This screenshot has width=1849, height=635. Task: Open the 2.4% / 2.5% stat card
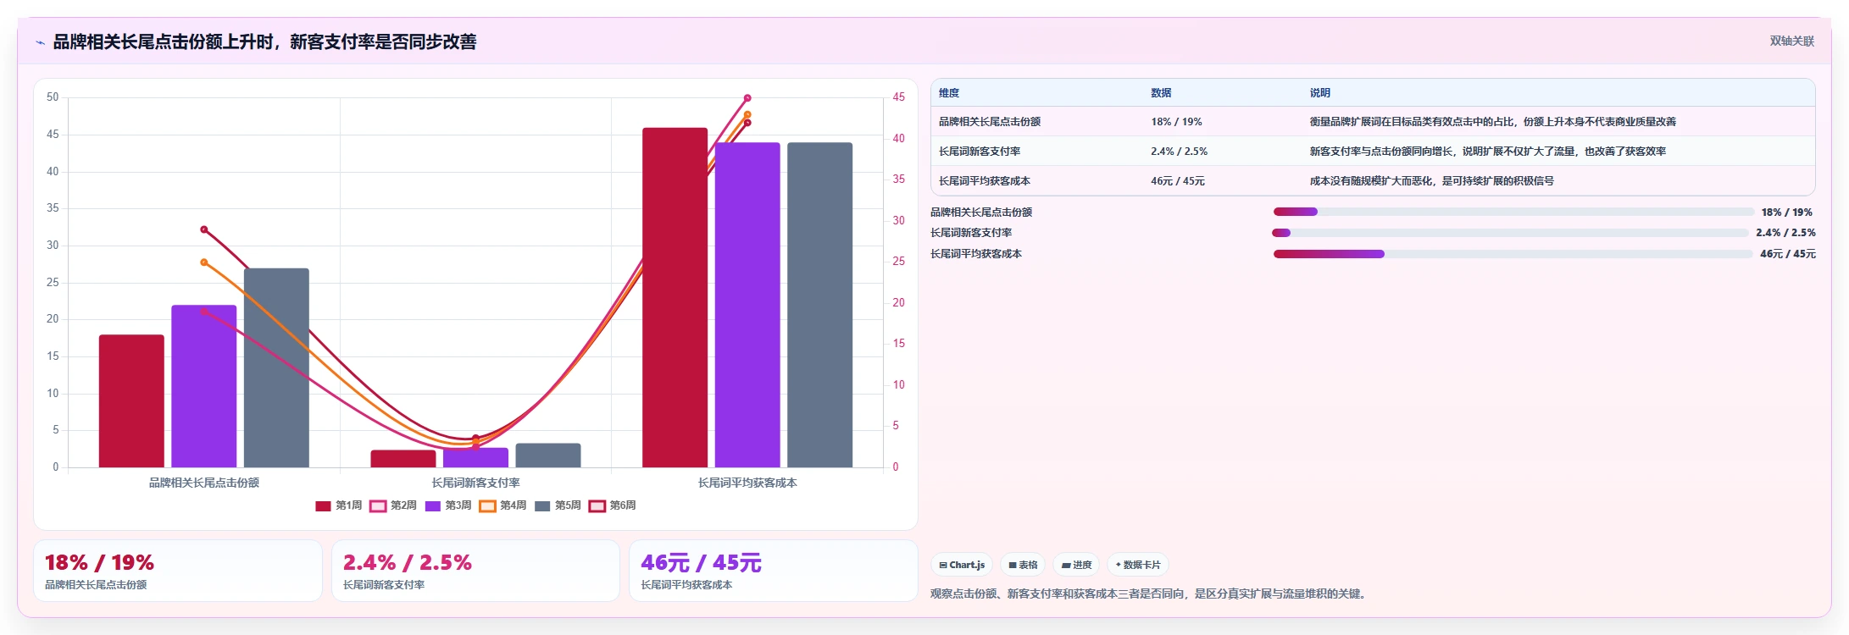point(475,571)
